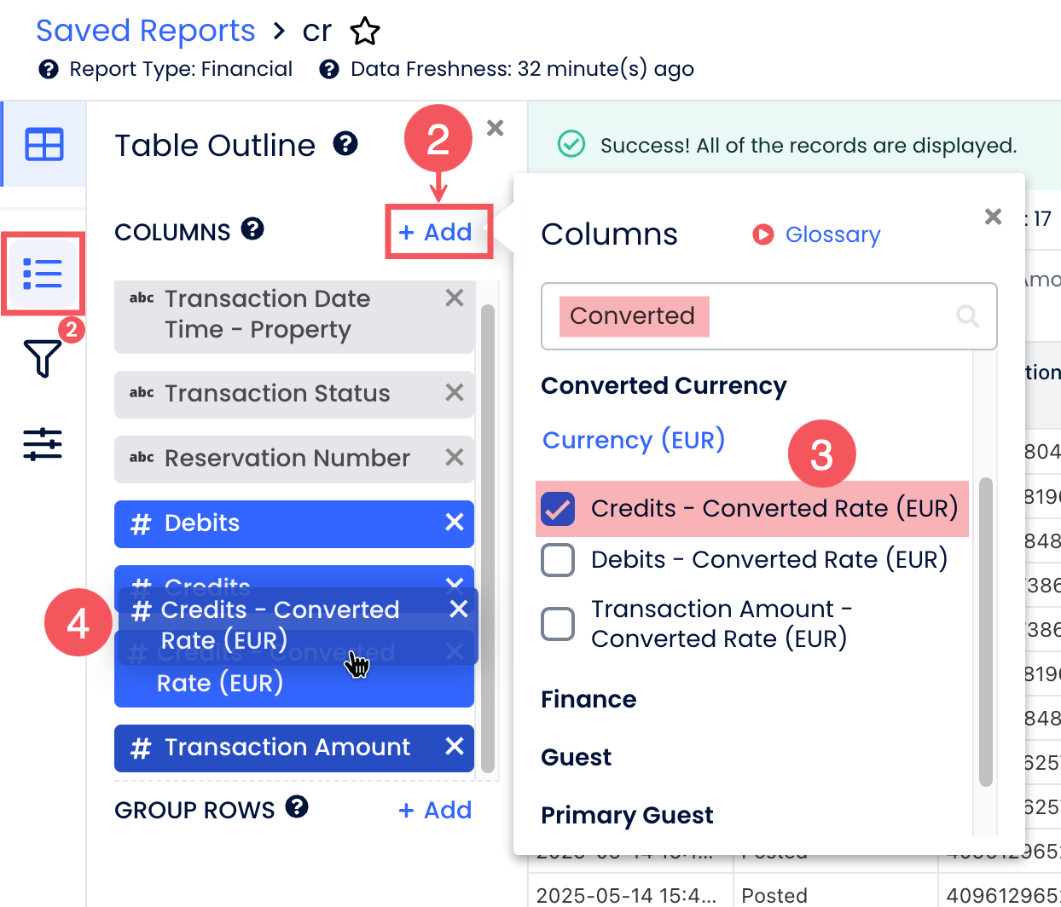Expand the Guest category
This screenshot has height=907, width=1061.
[577, 758]
